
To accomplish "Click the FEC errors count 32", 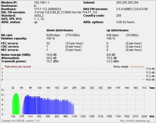I will [48, 43].
